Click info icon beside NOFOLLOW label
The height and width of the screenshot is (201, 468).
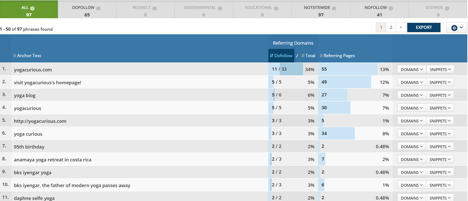tap(391, 8)
